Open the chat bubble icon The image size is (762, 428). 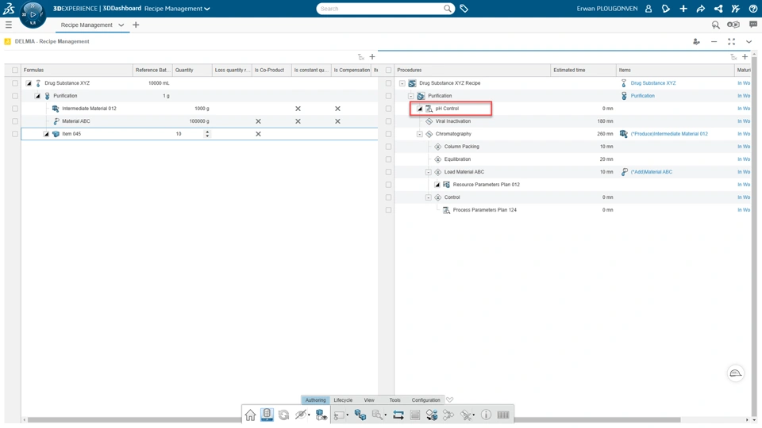(753, 25)
